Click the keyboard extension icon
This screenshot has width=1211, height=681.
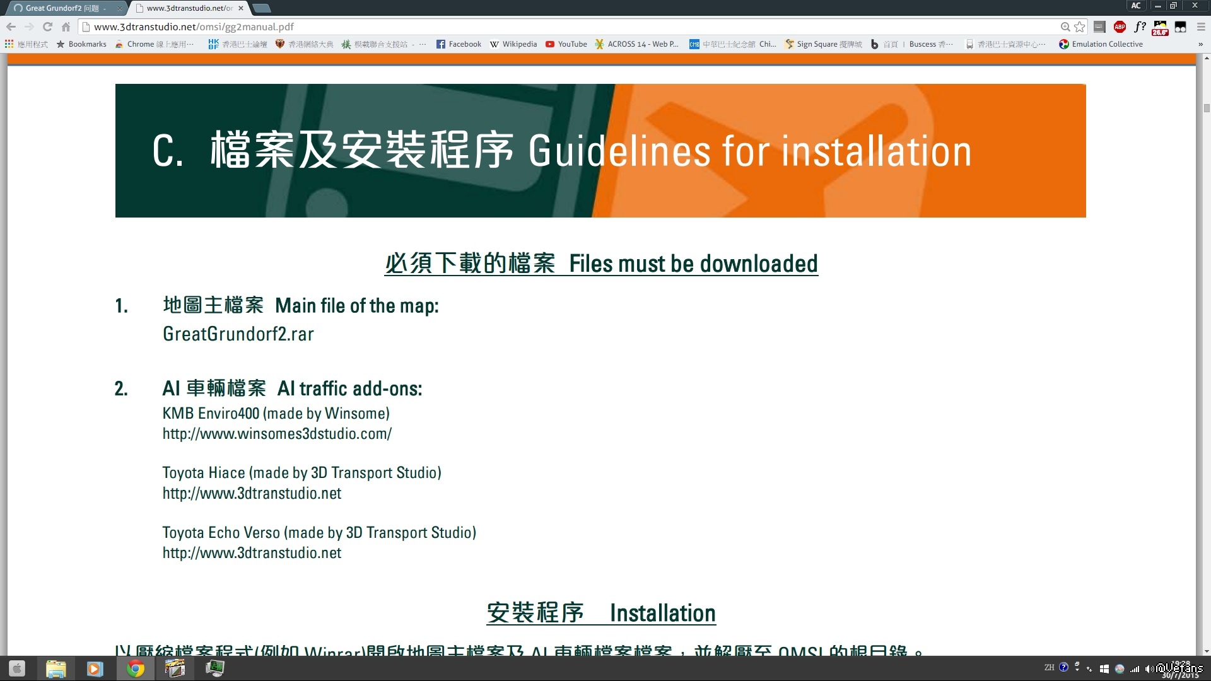[x=1099, y=26]
